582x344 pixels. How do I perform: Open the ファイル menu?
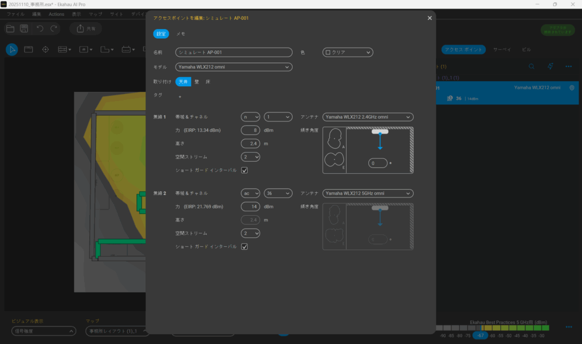click(x=15, y=13)
